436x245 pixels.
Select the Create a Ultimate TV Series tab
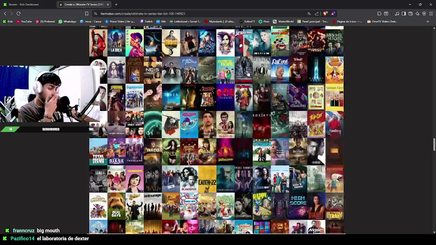(x=84, y=4)
